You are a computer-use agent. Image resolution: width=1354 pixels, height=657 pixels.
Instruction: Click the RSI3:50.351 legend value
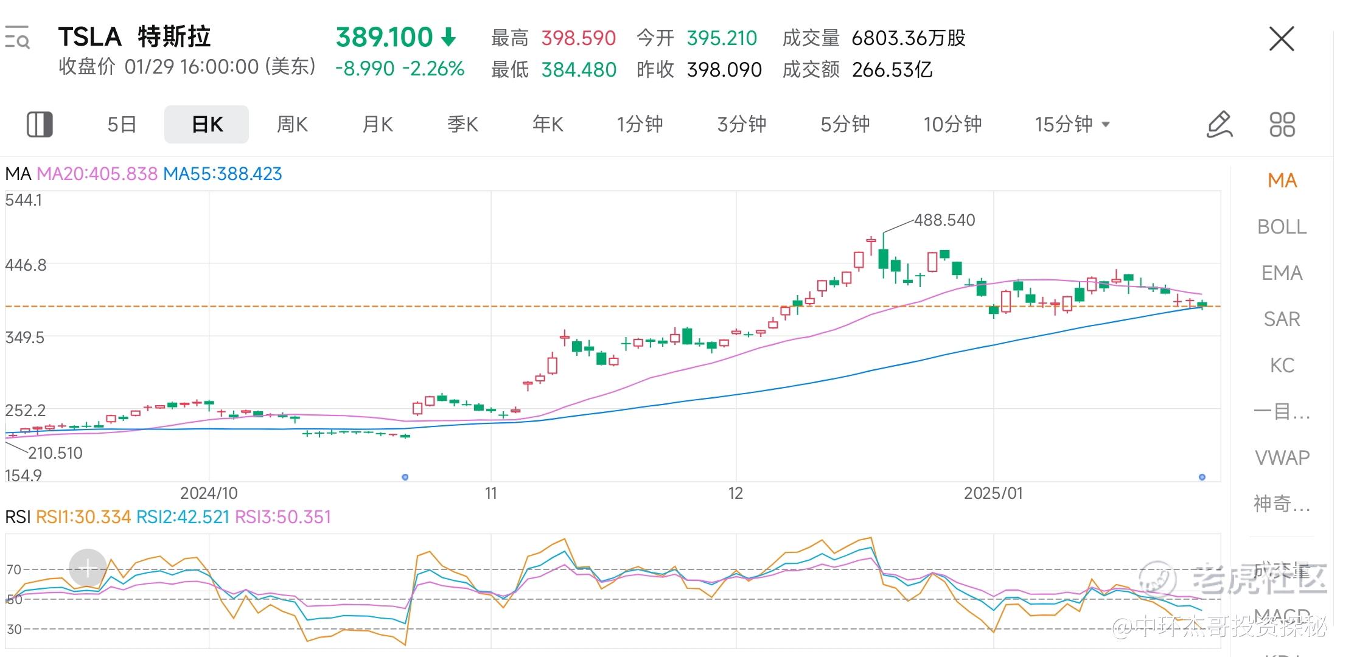283,517
